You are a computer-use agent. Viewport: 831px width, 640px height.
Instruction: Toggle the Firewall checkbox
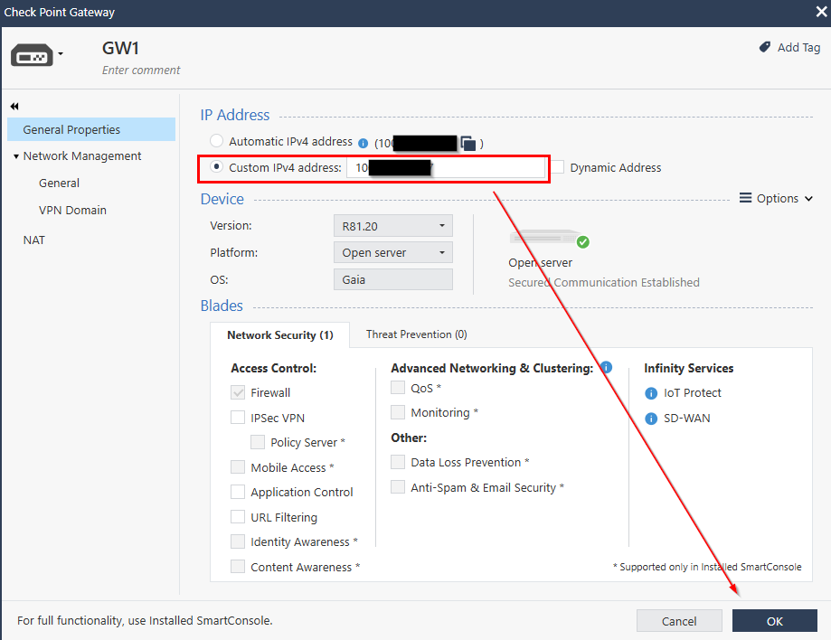(x=238, y=392)
